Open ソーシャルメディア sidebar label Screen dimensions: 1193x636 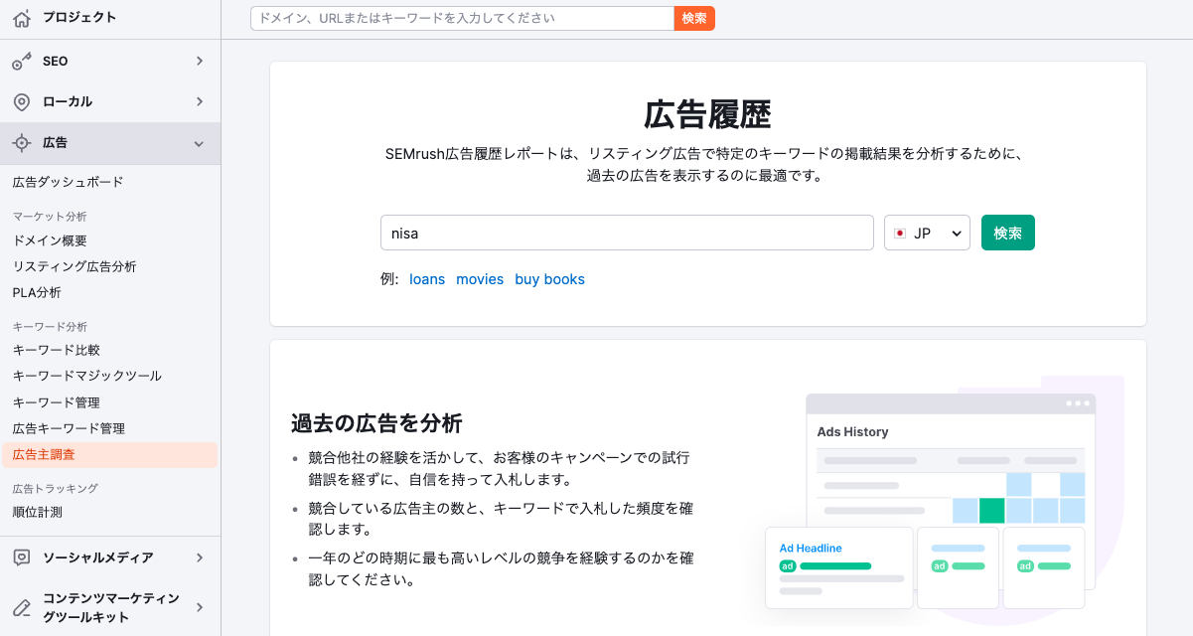98,557
